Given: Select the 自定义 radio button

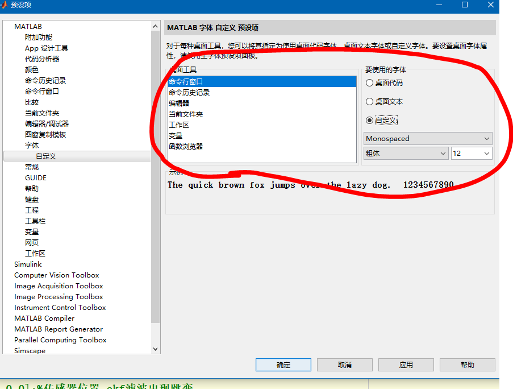Looking at the screenshot, I should point(370,120).
